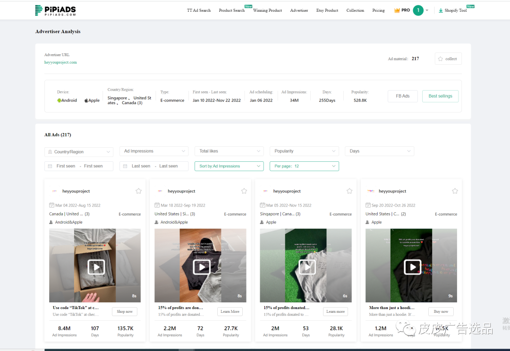The height and width of the screenshot is (351, 510).
Task: Click the Android device icon
Action: [59, 100]
